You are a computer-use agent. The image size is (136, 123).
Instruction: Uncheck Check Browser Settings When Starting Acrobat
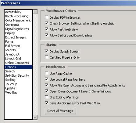[46, 23]
